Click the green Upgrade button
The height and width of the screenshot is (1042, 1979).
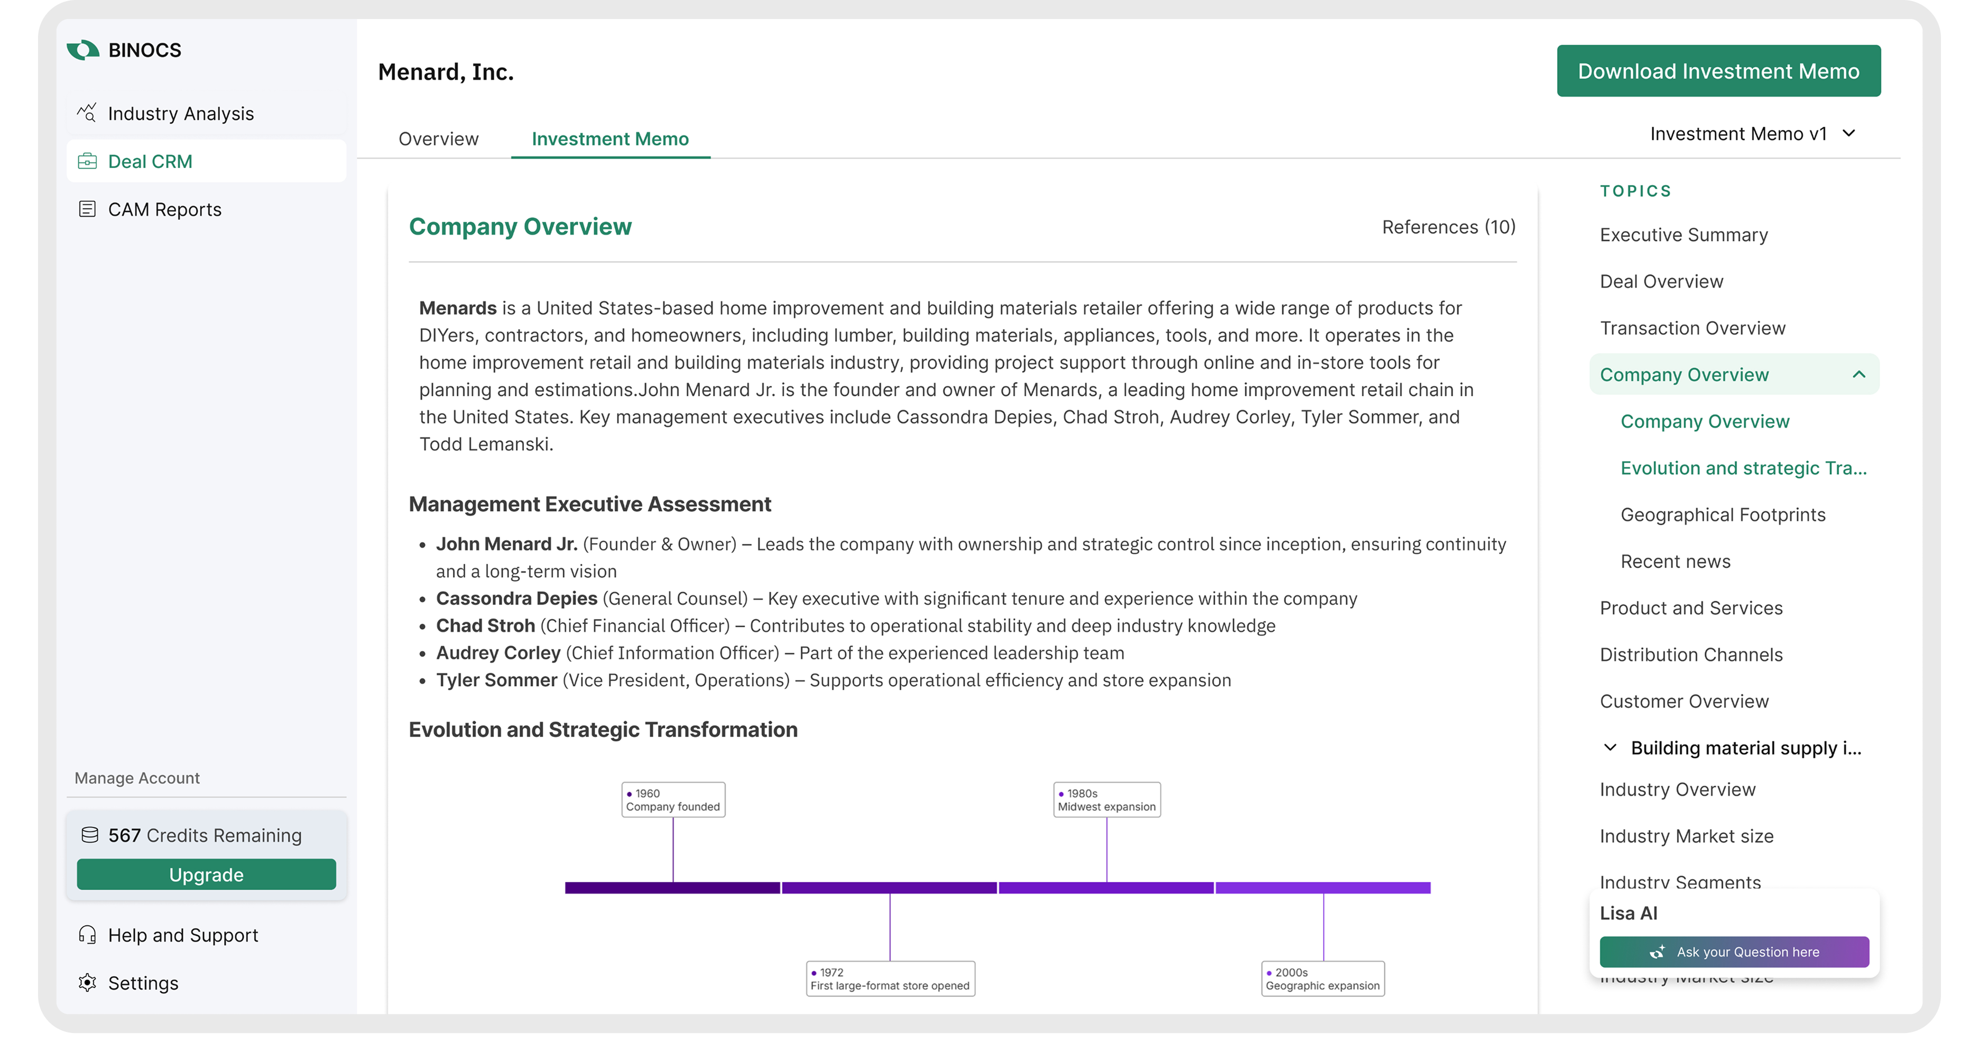point(206,874)
